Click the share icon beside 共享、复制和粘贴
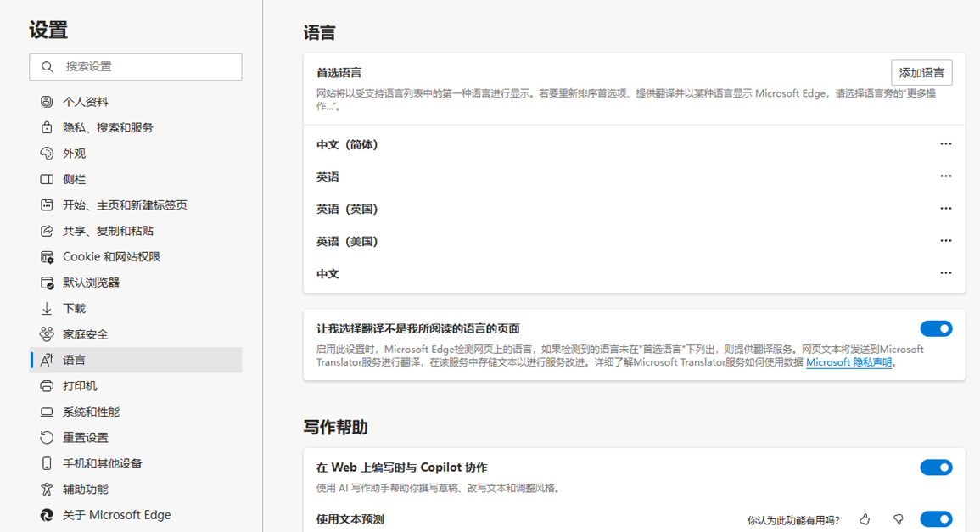This screenshot has height=532, width=980. point(47,231)
